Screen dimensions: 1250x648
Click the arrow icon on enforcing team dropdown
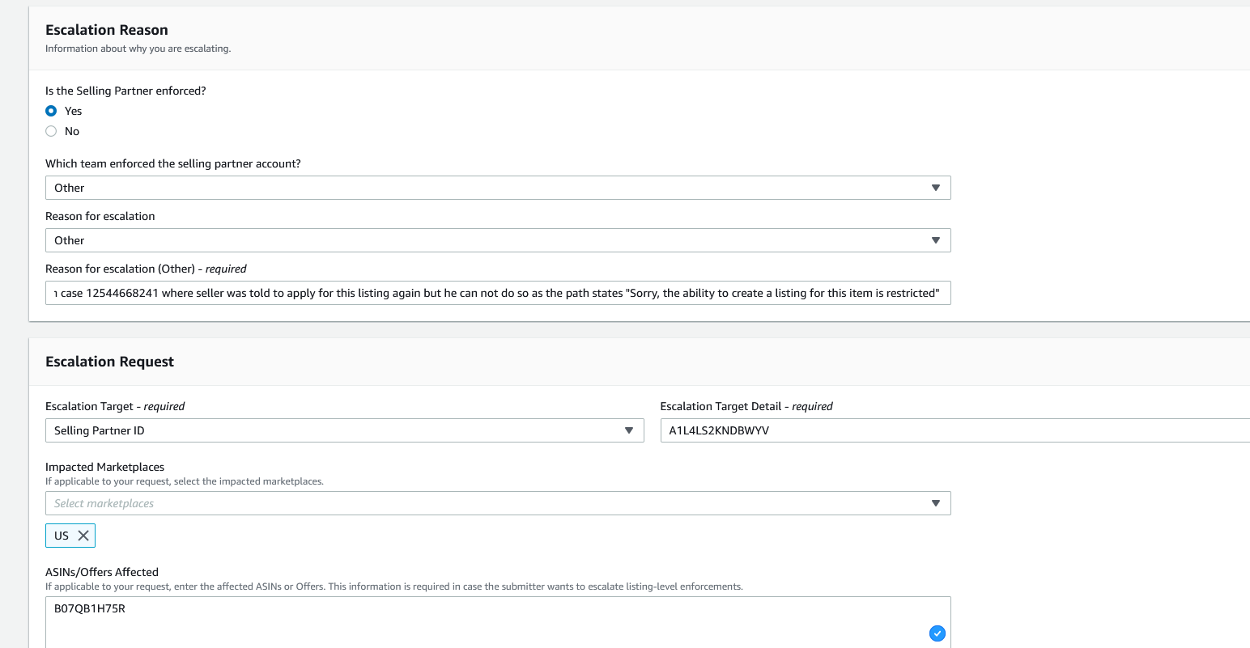click(936, 188)
